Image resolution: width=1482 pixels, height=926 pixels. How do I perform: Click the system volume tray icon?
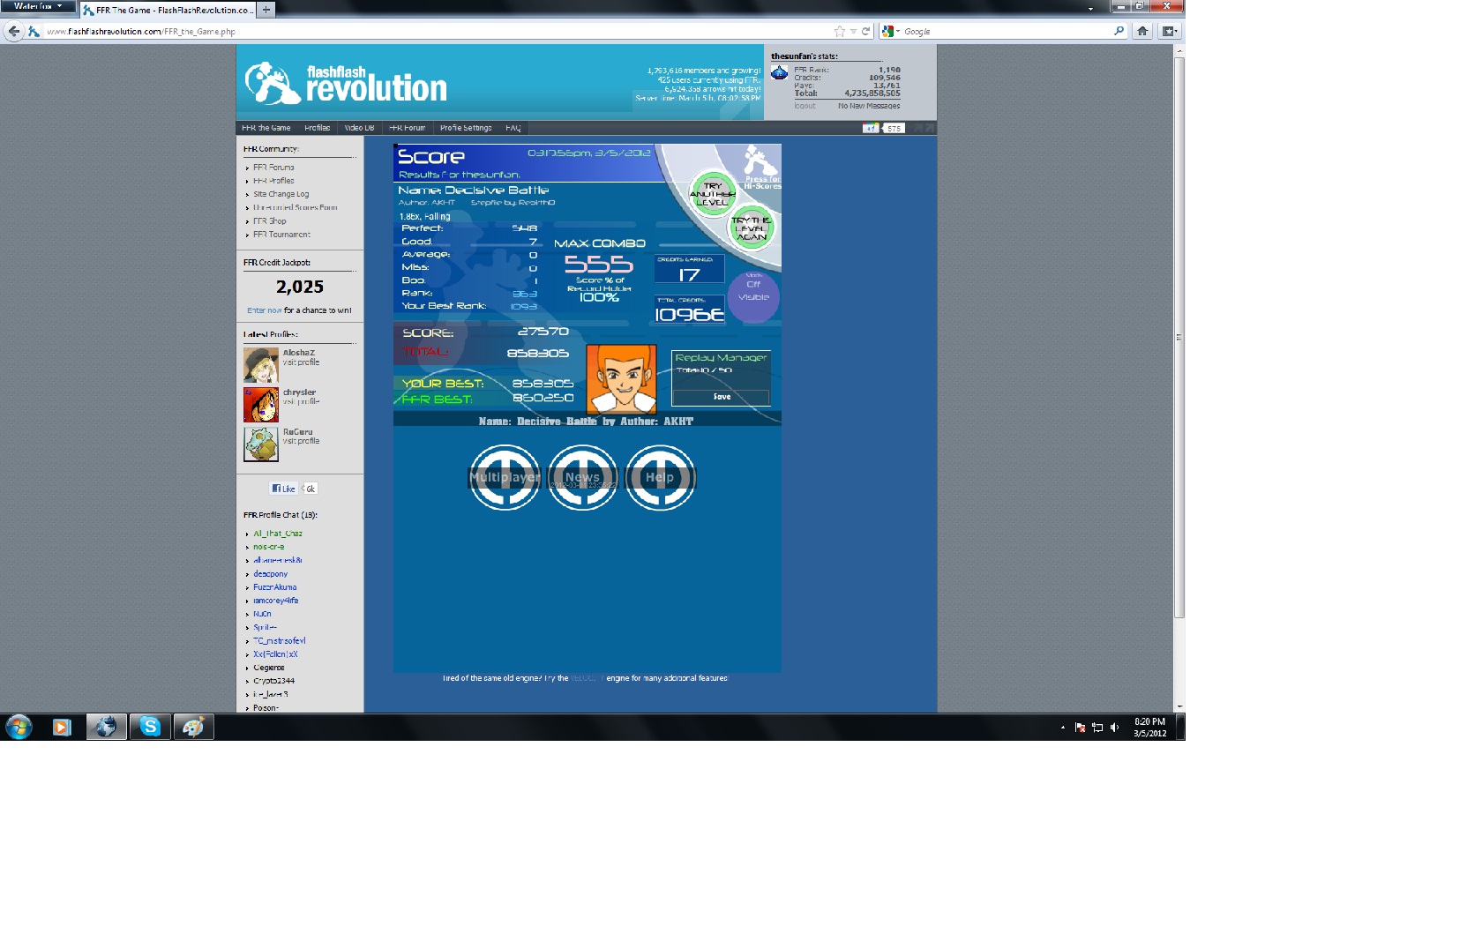[1114, 728]
